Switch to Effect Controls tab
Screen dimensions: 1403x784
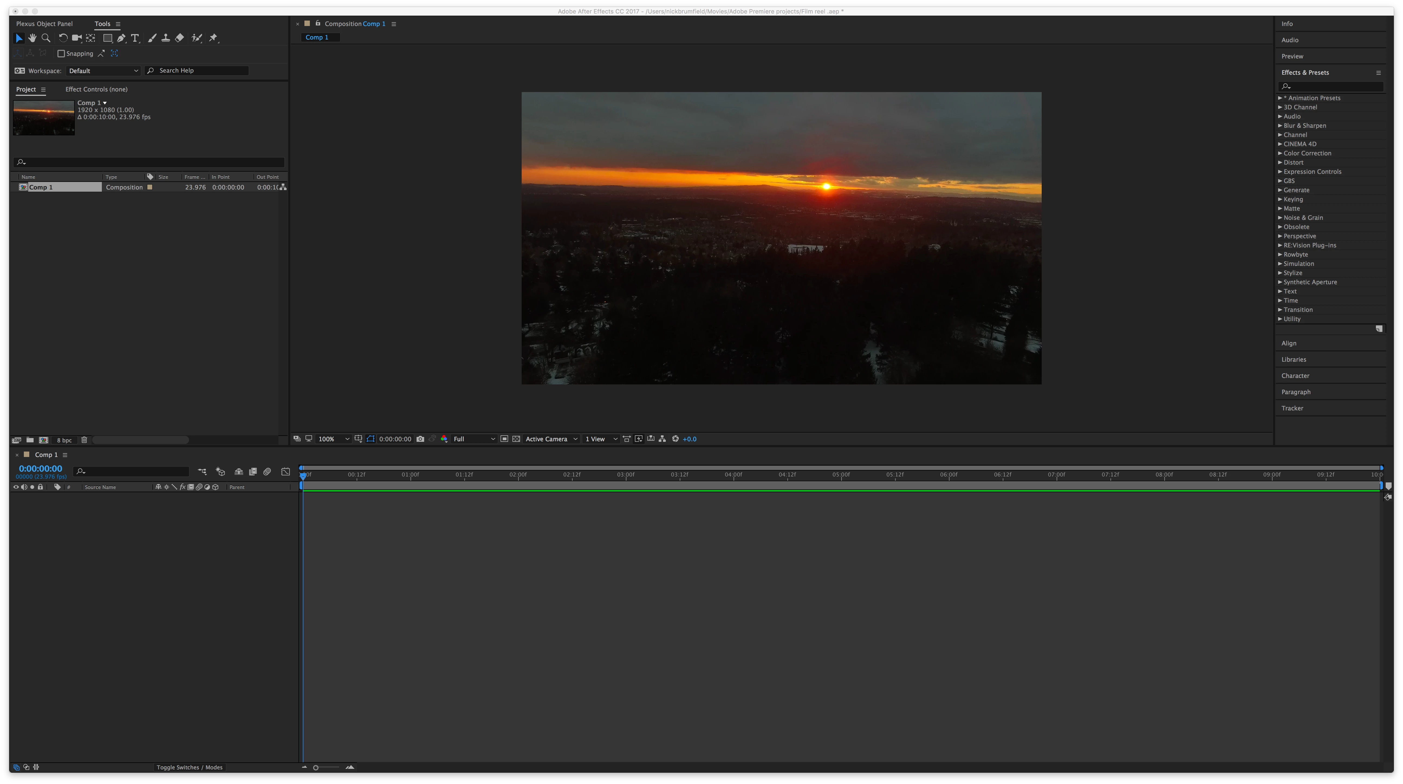(x=96, y=89)
